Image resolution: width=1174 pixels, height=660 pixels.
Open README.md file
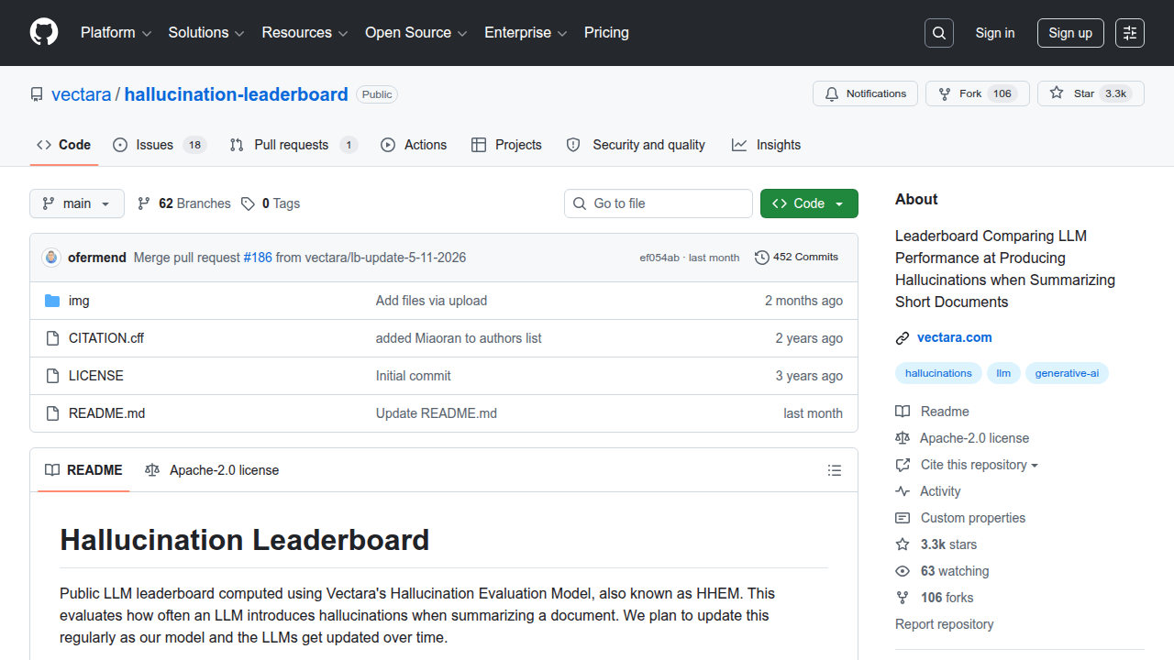[x=106, y=413]
